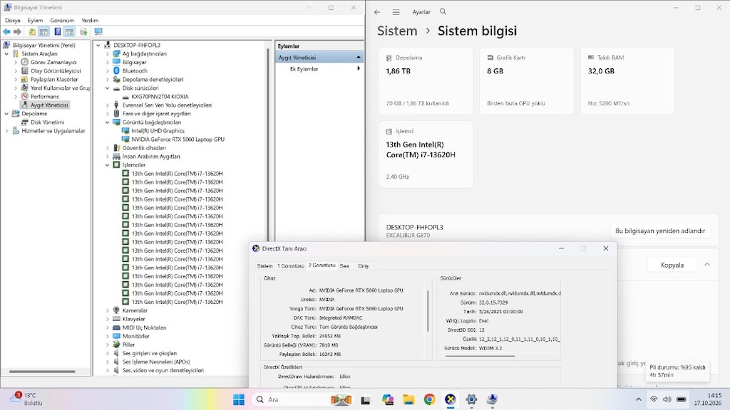This screenshot has width=730, height=410.
Task: Expand Hizmetler ve Uygulamalar node
Action: [6, 131]
